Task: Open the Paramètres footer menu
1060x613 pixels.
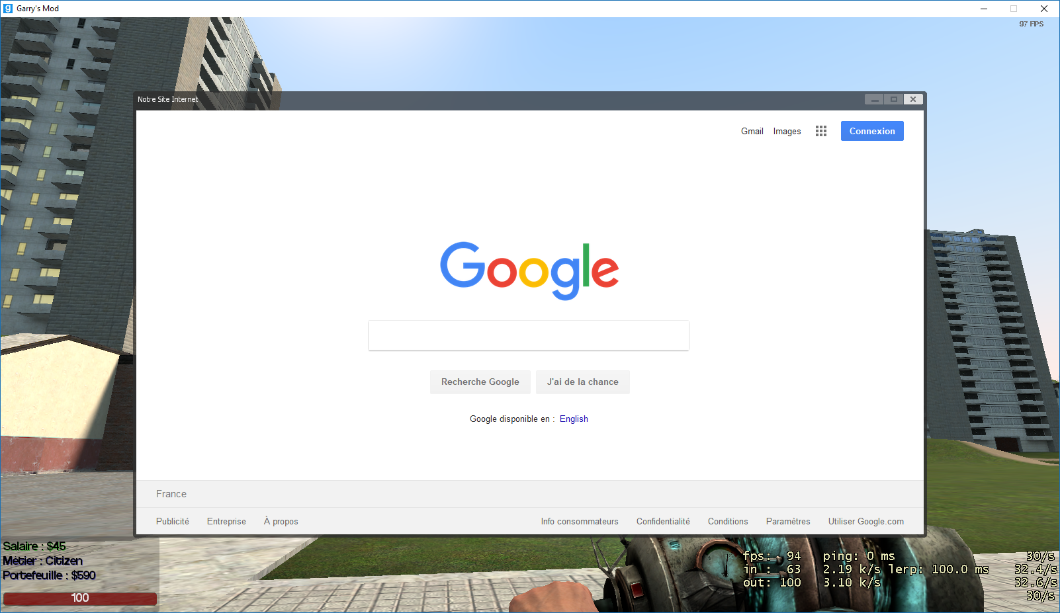Action: 788,521
